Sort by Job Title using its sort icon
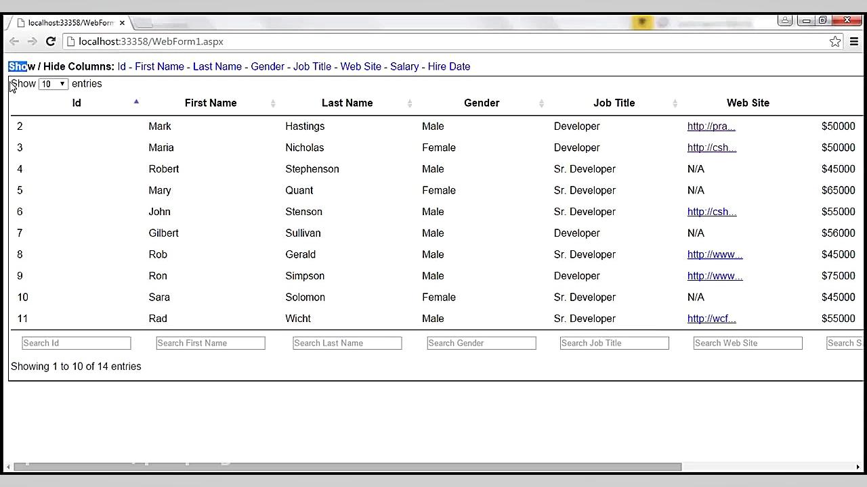This screenshot has width=867, height=487. 675,103
